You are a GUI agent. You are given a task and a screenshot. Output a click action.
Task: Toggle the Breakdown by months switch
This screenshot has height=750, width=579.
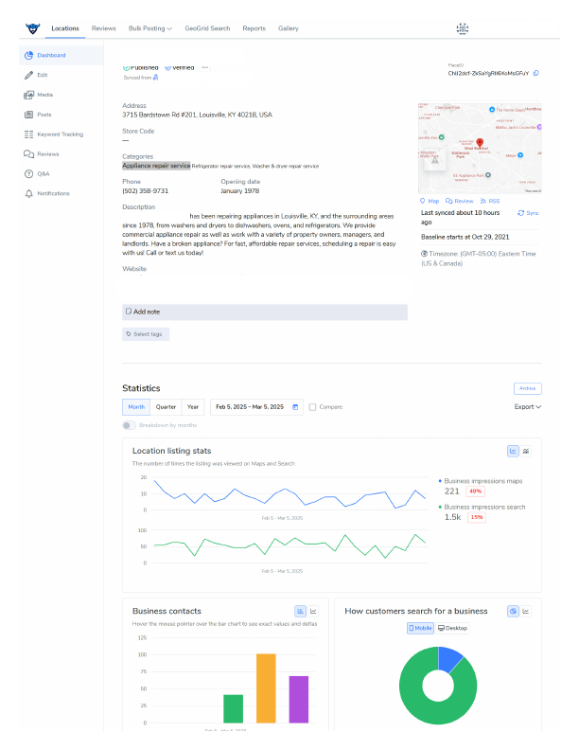[129, 425]
